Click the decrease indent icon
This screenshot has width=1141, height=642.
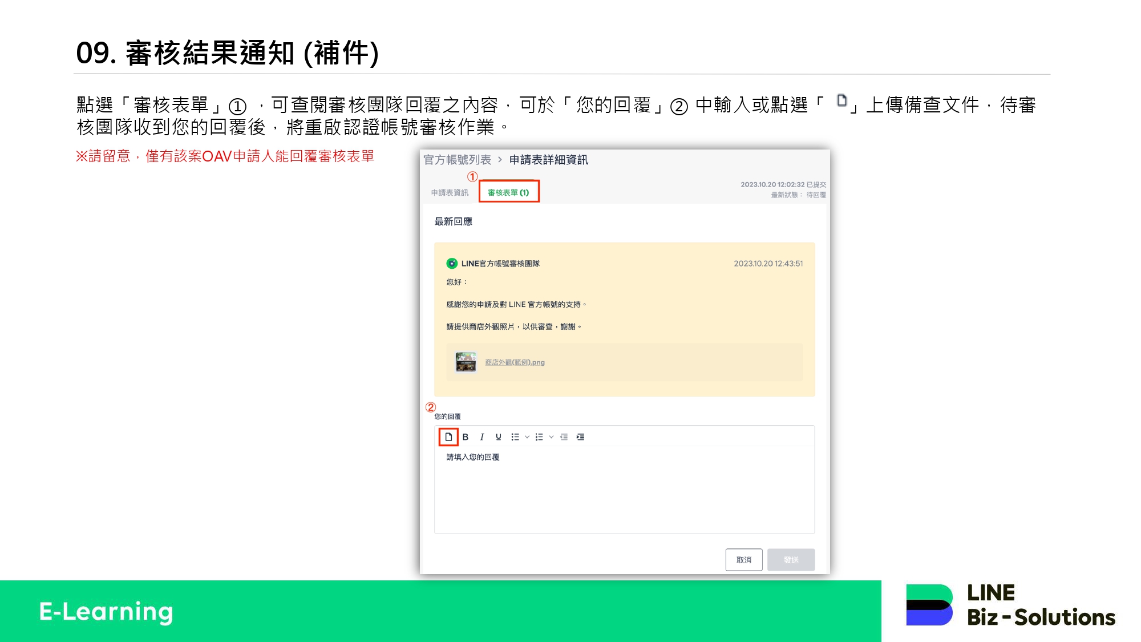564,437
